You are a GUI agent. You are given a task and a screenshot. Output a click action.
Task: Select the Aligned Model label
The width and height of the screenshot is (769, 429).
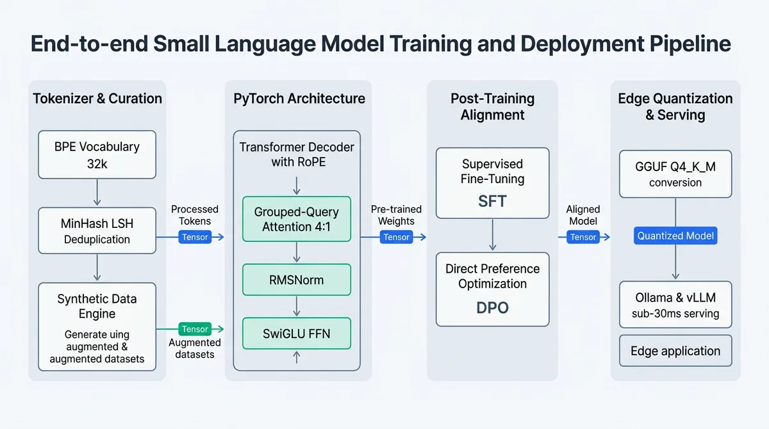[583, 214]
